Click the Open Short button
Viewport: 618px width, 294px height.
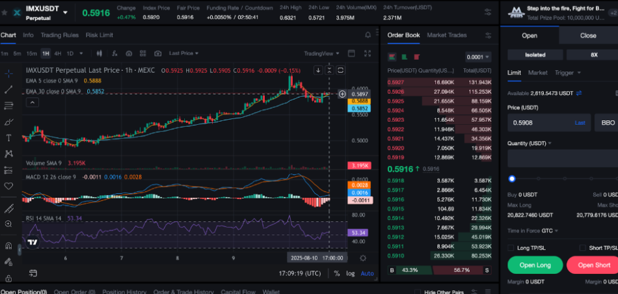pyautogui.click(x=592, y=265)
